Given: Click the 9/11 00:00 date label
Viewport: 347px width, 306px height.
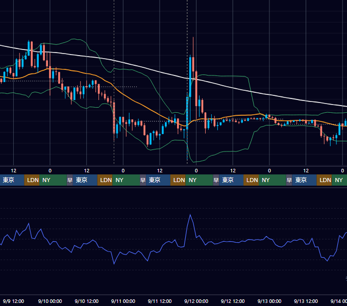Looking at the screenshot, I should (123, 301).
